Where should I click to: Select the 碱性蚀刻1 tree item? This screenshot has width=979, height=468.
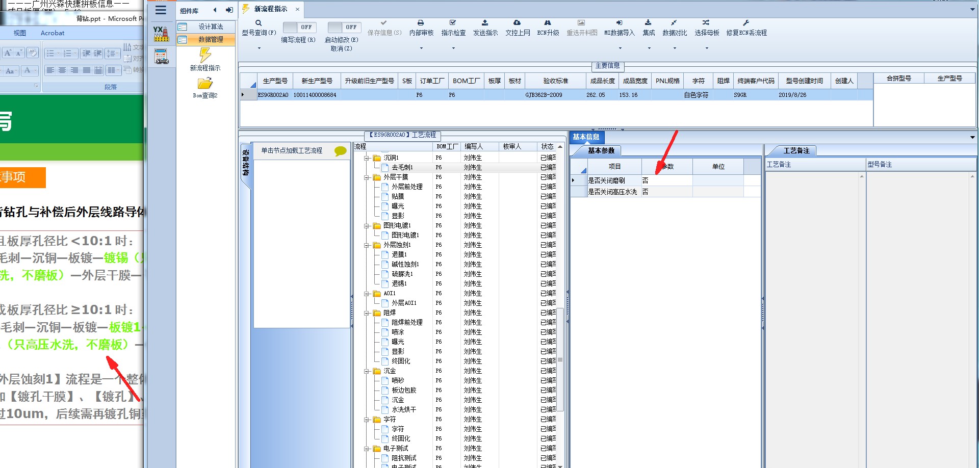coord(405,264)
